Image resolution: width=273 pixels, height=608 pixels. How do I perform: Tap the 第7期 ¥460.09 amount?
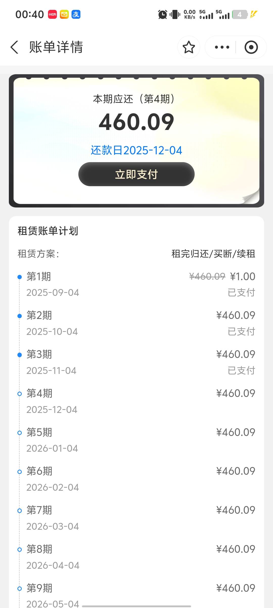(236, 510)
